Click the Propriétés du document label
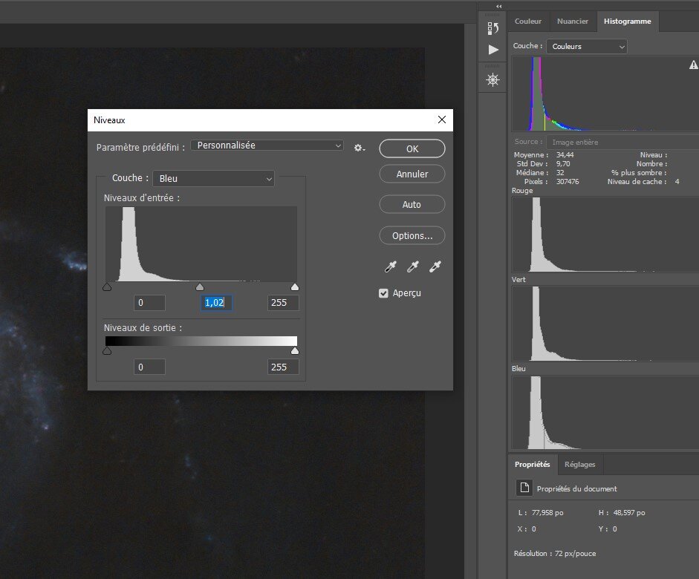This screenshot has width=699, height=579. click(577, 489)
